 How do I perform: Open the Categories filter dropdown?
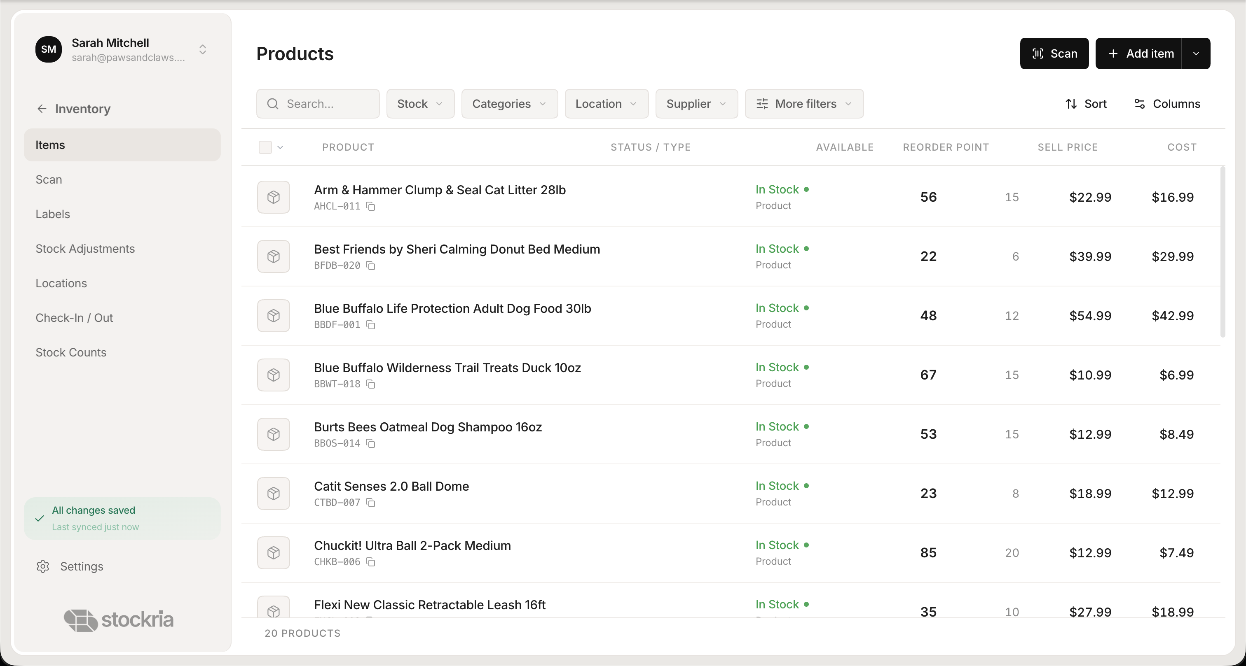[509, 103]
